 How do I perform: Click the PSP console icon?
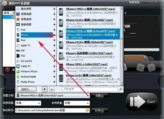click(18, 51)
